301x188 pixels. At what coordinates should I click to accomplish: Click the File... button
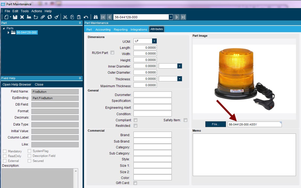coord(215,124)
